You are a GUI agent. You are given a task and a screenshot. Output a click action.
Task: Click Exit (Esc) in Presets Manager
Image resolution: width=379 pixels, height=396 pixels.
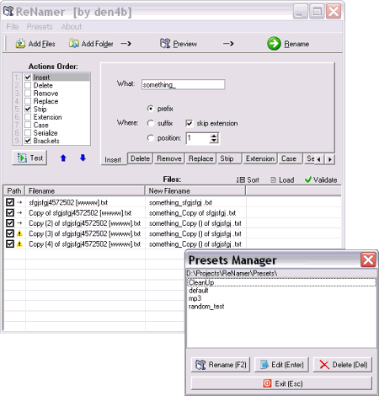point(281,383)
